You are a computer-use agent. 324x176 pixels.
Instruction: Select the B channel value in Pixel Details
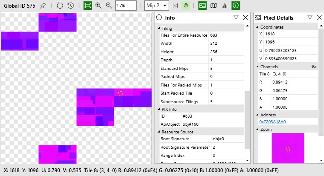pos(280,98)
